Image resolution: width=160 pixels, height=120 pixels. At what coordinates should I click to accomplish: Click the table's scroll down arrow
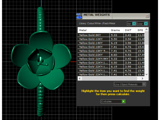pos(146,74)
